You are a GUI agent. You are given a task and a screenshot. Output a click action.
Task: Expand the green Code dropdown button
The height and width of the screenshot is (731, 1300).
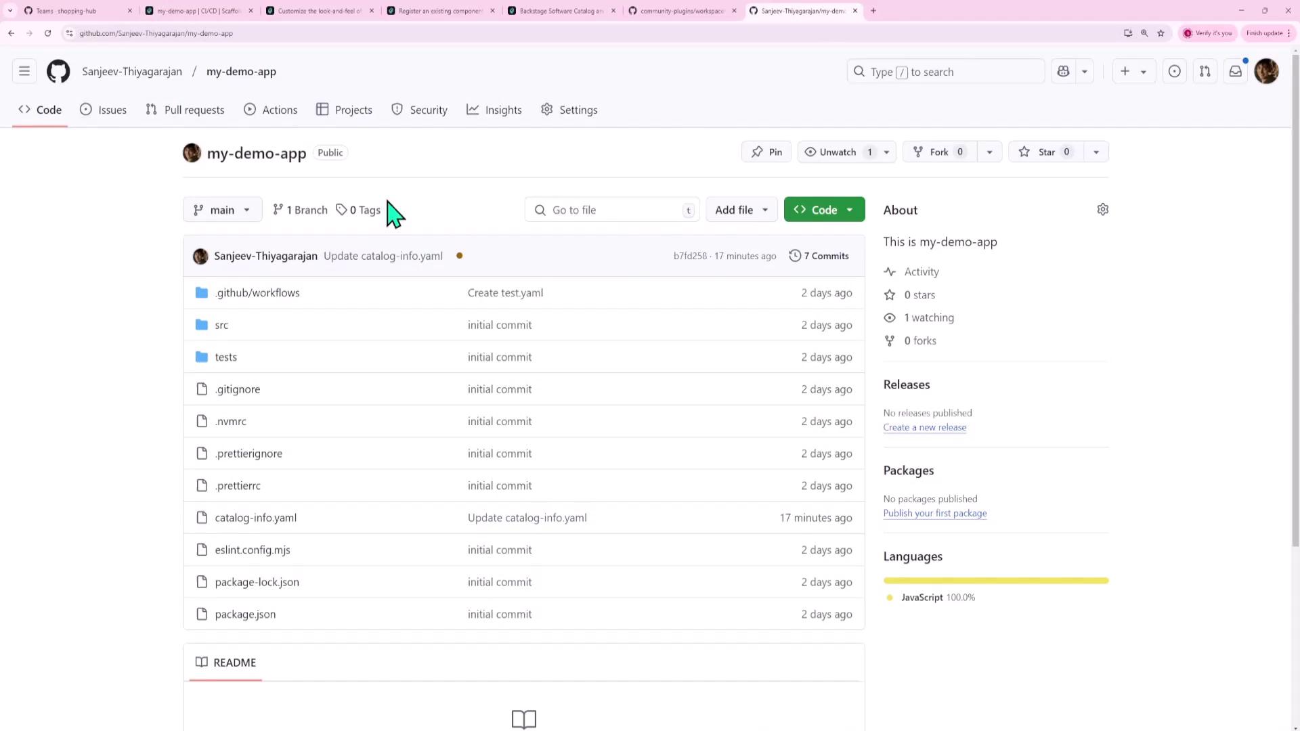[824, 210]
